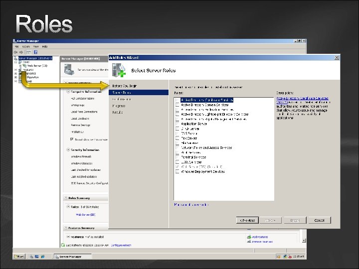The width and height of the screenshot is (359, 269).
Task: Open Web Server (IIS) link in Roles Summary
Action: (85, 215)
